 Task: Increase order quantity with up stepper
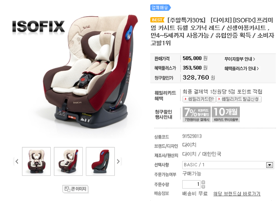coord(203,182)
